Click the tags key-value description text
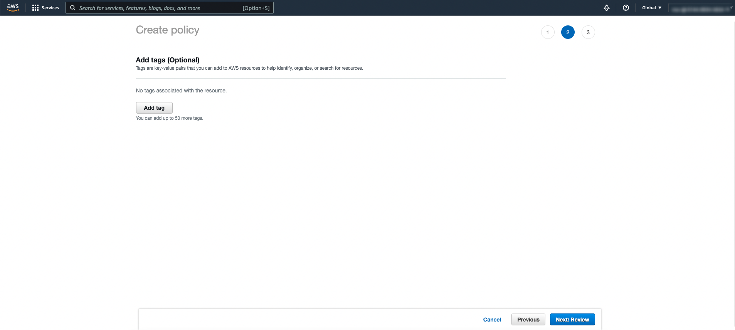 [249, 68]
